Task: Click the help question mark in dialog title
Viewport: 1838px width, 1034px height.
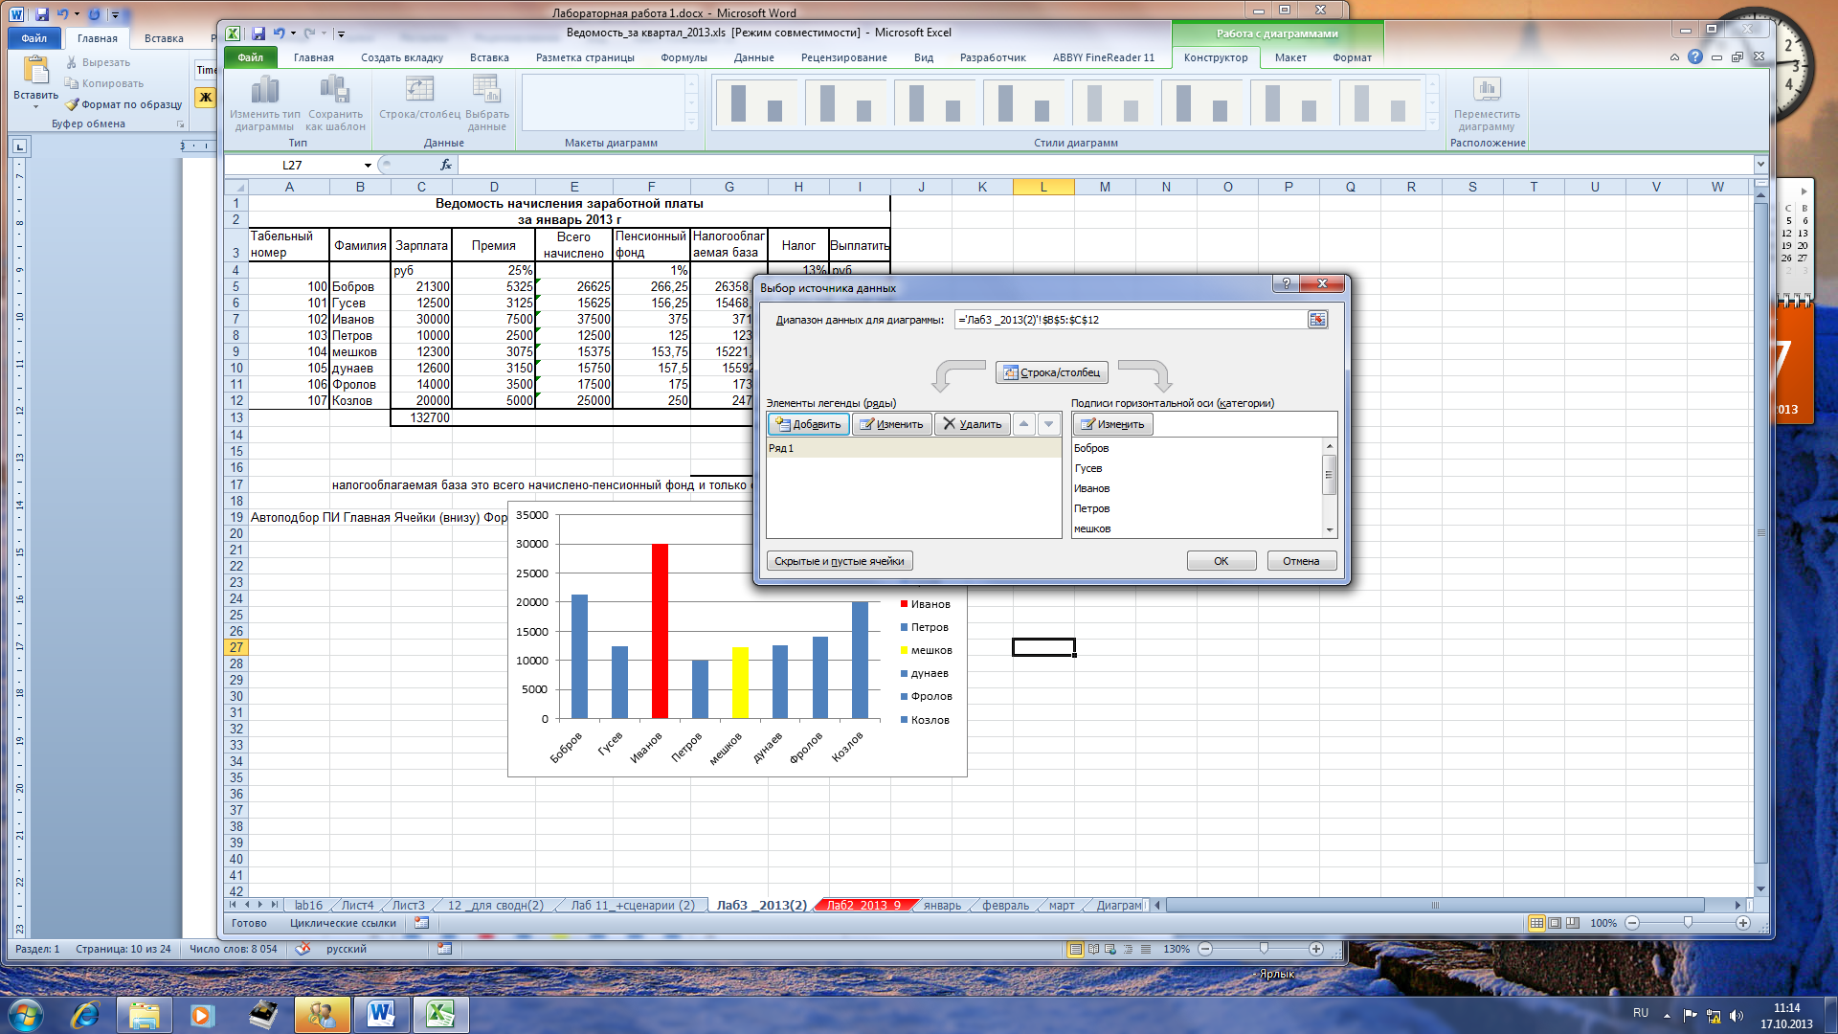Action: (1286, 284)
